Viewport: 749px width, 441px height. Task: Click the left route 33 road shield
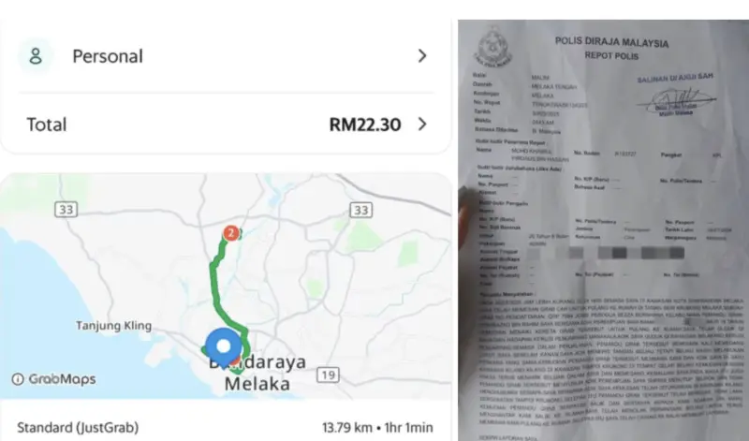click(66, 210)
